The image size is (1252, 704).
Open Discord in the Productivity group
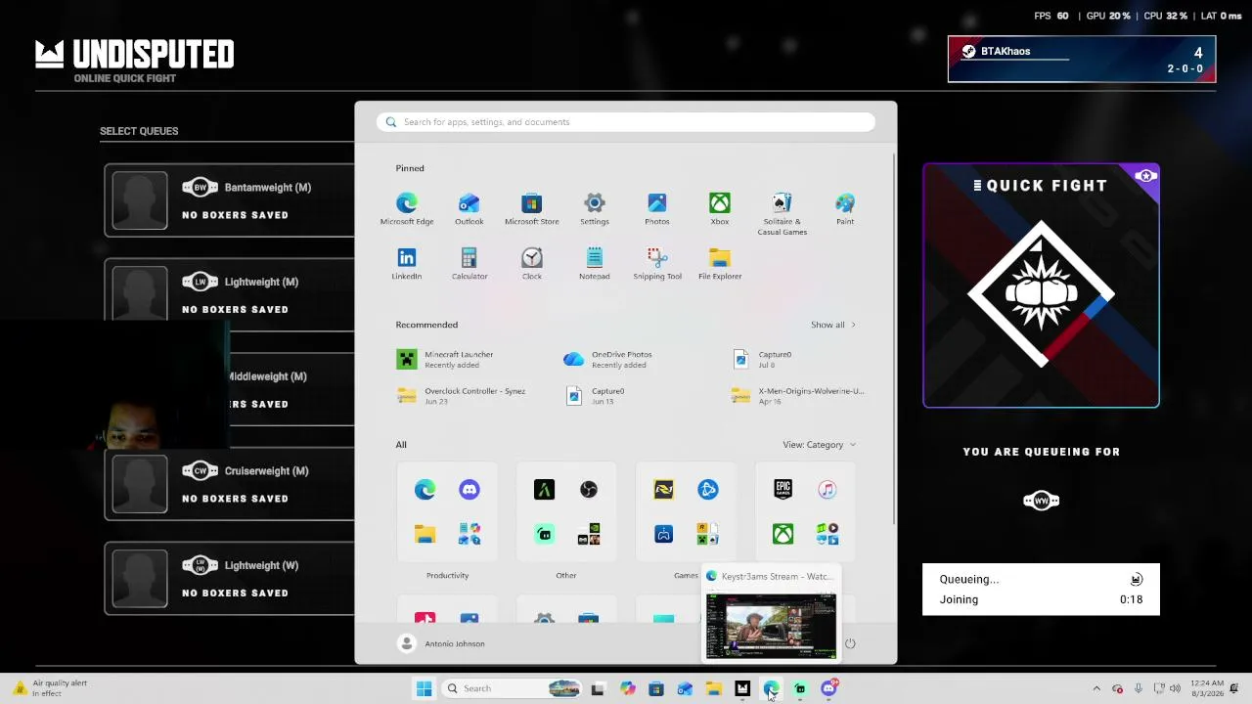(x=469, y=490)
